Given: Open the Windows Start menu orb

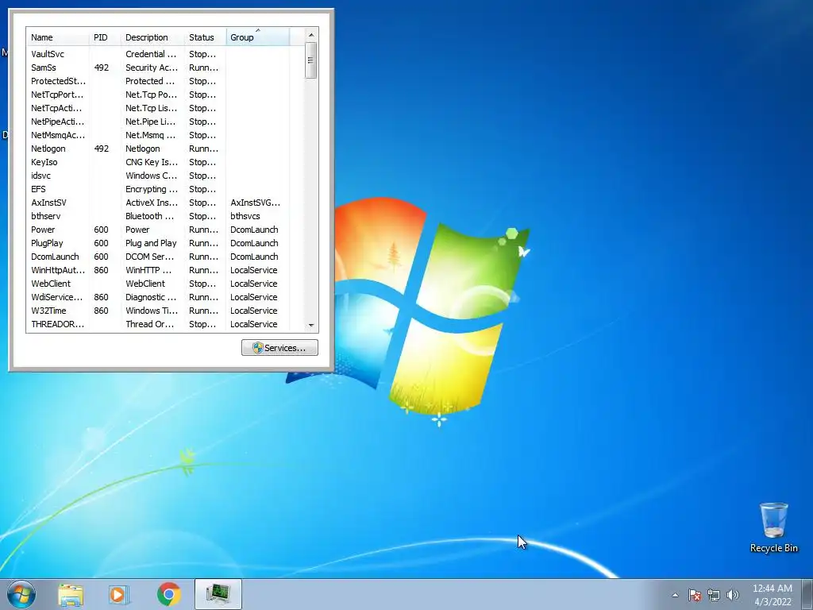Looking at the screenshot, I should [21, 594].
